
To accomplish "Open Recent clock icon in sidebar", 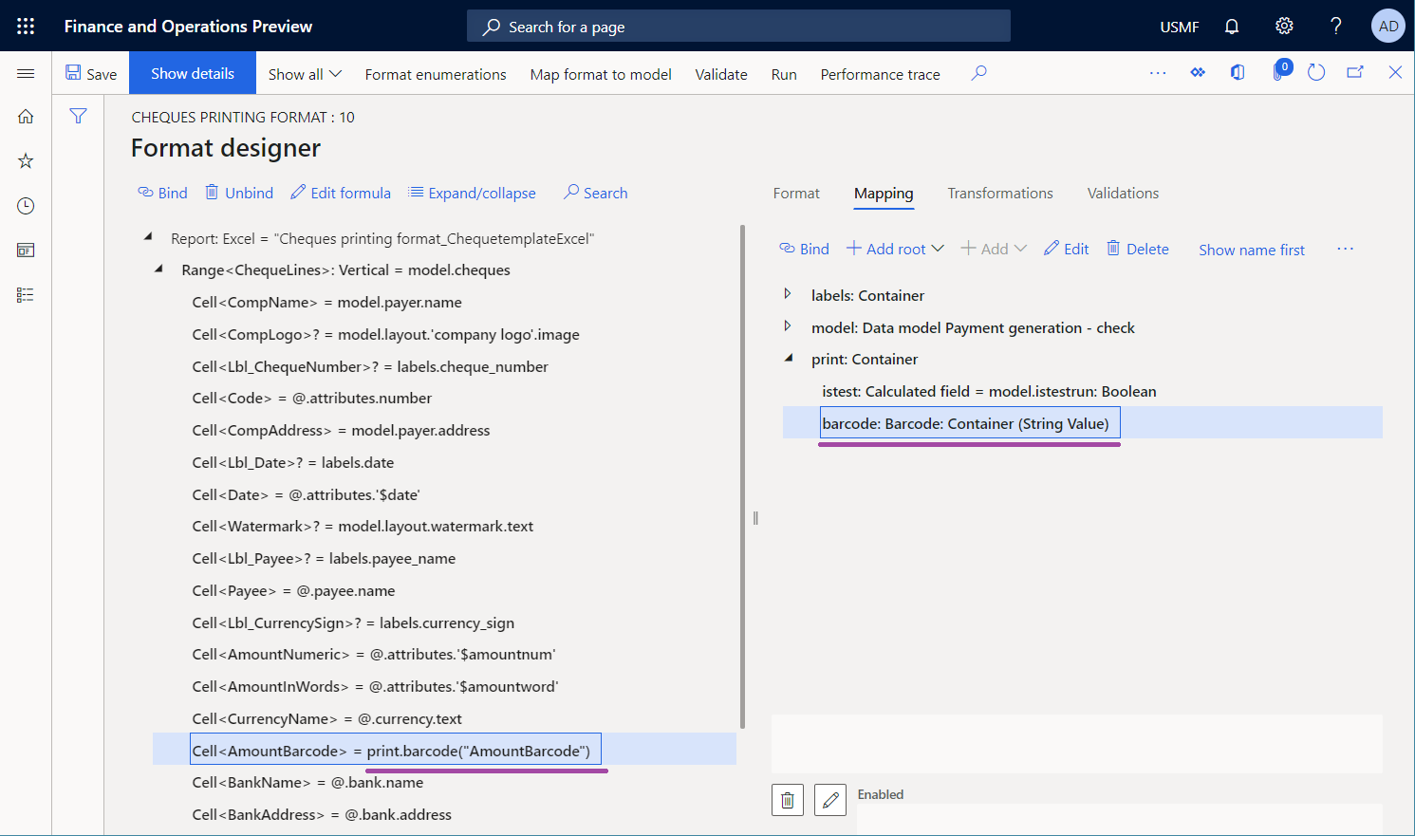I will click(26, 206).
